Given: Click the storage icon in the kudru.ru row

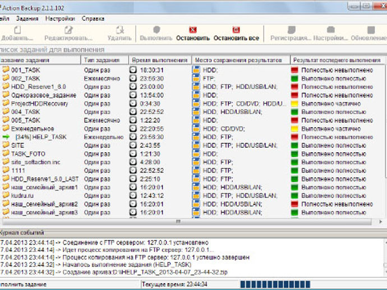Looking at the screenshot, I should [196, 195].
